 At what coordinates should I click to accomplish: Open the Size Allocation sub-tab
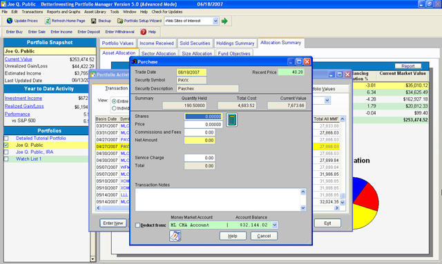click(197, 54)
